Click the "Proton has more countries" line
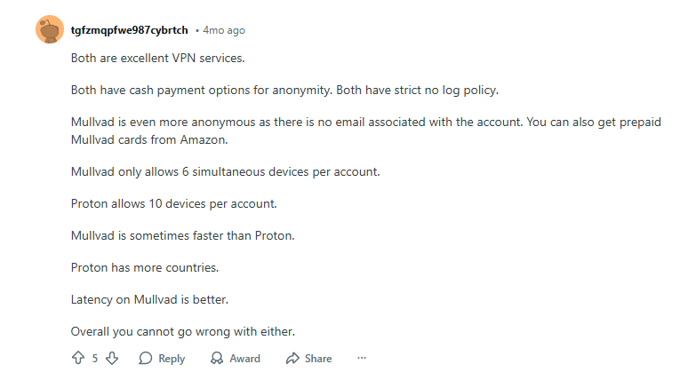Screen dimensions: 680x380 (x=145, y=267)
